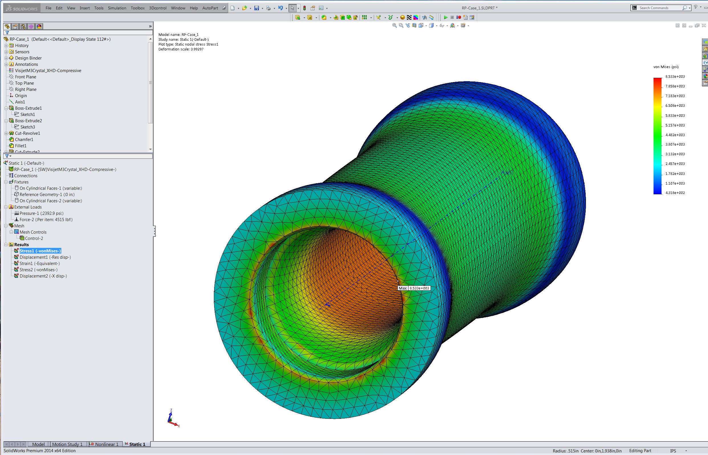This screenshot has height=455, width=708.
Task: Click the Rebuild traffic light icon
Action: pyautogui.click(x=305, y=8)
